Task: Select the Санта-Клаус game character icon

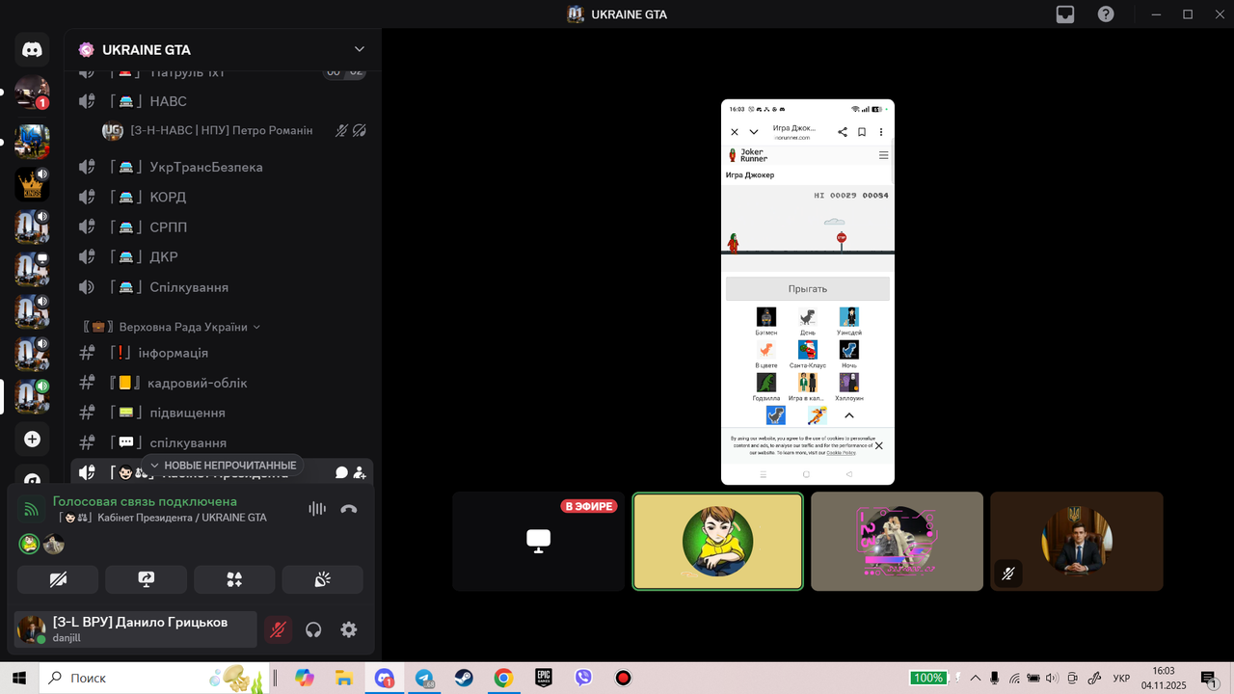Action: 808,350
